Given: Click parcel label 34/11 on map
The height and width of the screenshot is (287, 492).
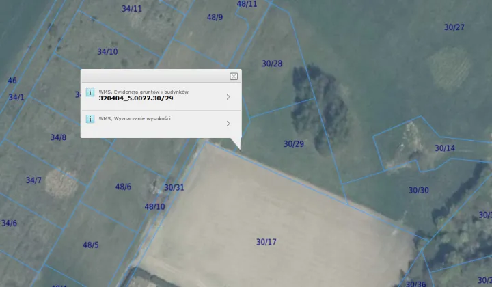Looking at the screenshot, I should click(132, 8).
